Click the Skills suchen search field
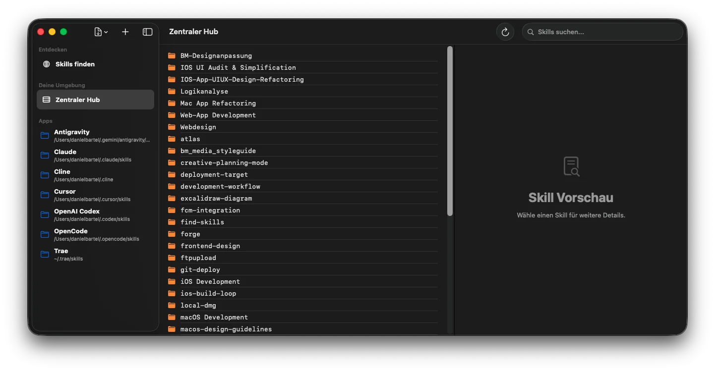Viewport: 715px width, 372px height. click(x=602, y=32)
